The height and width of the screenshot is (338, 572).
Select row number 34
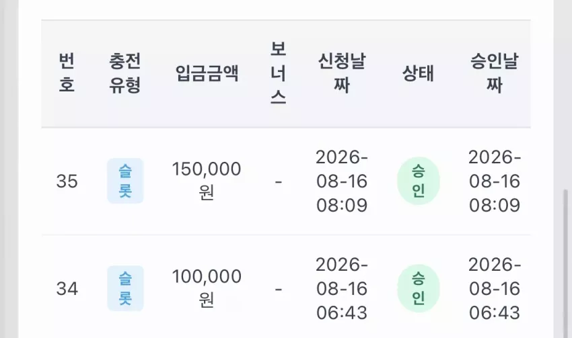[x=67, y=288]
